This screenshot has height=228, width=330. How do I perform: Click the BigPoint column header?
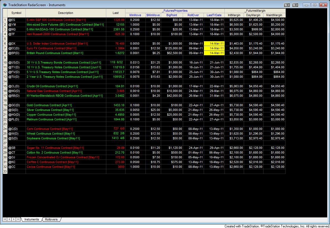point(172,15)
